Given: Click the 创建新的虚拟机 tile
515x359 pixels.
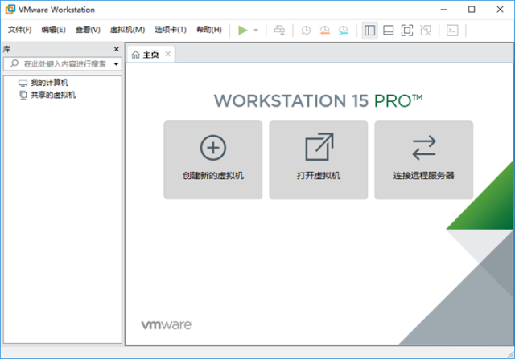Looking at the screenshot, I should 213,160.
